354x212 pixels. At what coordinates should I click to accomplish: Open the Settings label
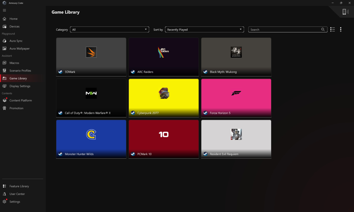15,202
